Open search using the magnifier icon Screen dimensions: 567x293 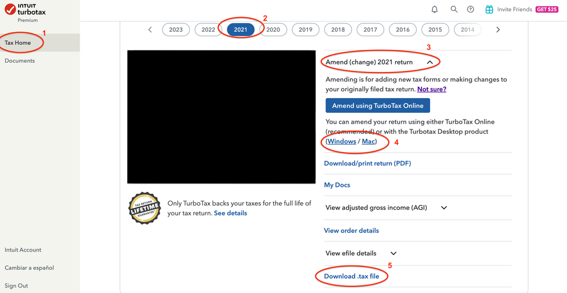click(454, 10)
